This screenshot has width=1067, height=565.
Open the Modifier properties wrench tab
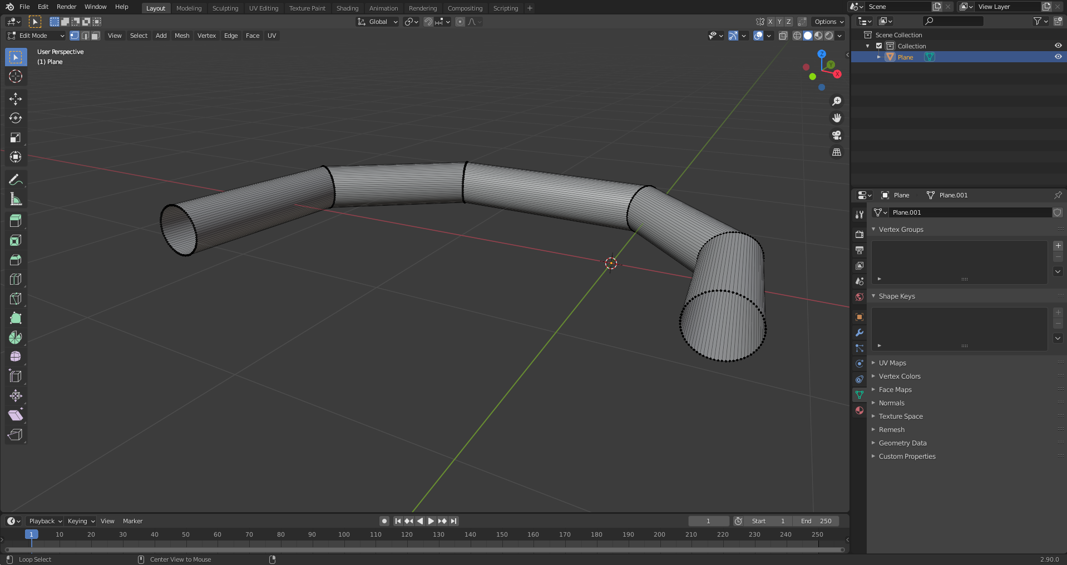(859, 333)
